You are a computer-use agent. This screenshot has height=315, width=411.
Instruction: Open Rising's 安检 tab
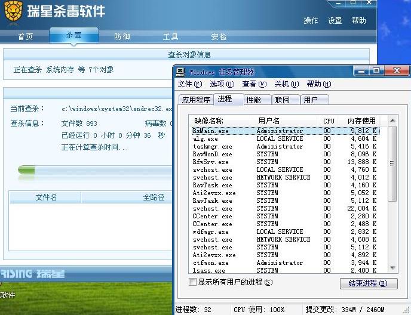[219, 36]
